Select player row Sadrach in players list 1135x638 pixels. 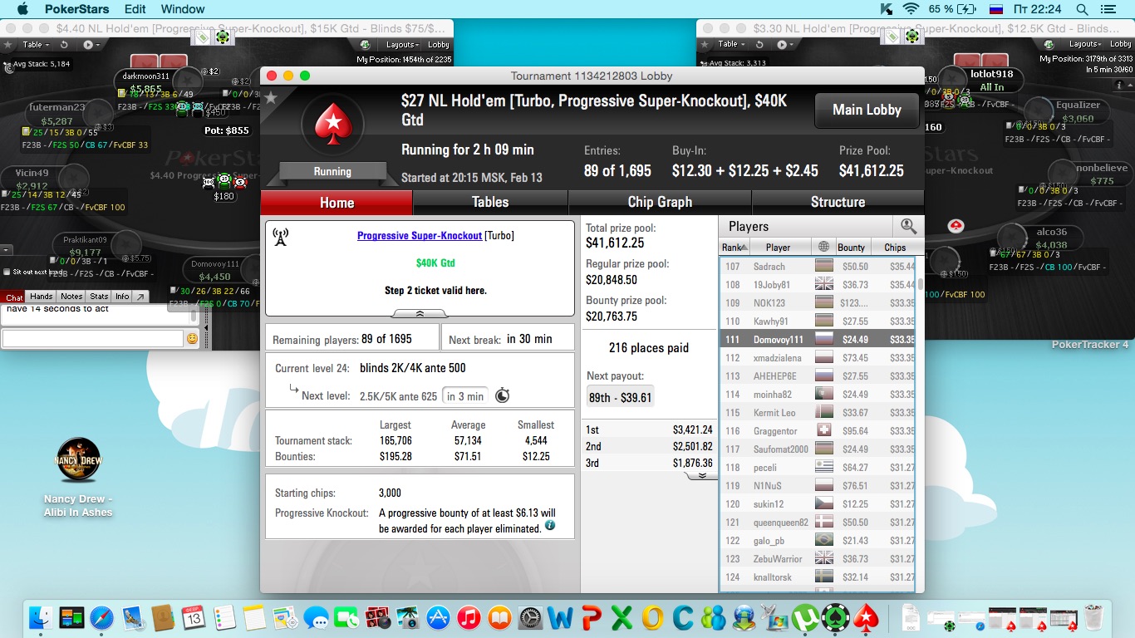click(x=817, y=267)
